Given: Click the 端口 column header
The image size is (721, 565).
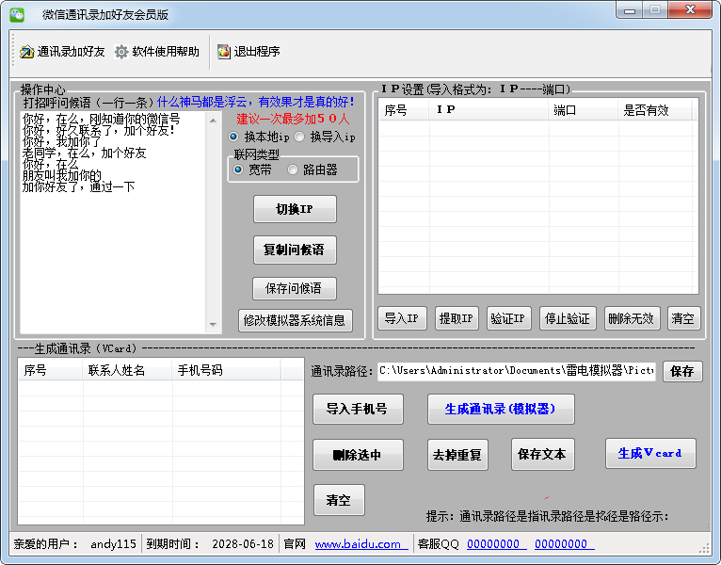Looking at the screenshot, I should click(583, 110).
